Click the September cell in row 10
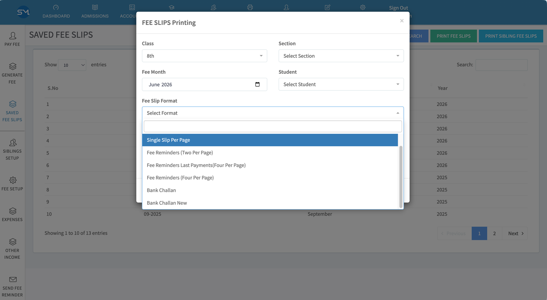Screen dimensions: 547x300 (x=320, y=214)
